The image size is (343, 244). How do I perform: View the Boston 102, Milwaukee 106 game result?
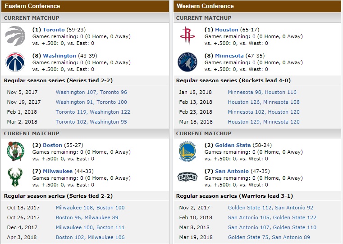pyautogui.click(x=90, y=237)
